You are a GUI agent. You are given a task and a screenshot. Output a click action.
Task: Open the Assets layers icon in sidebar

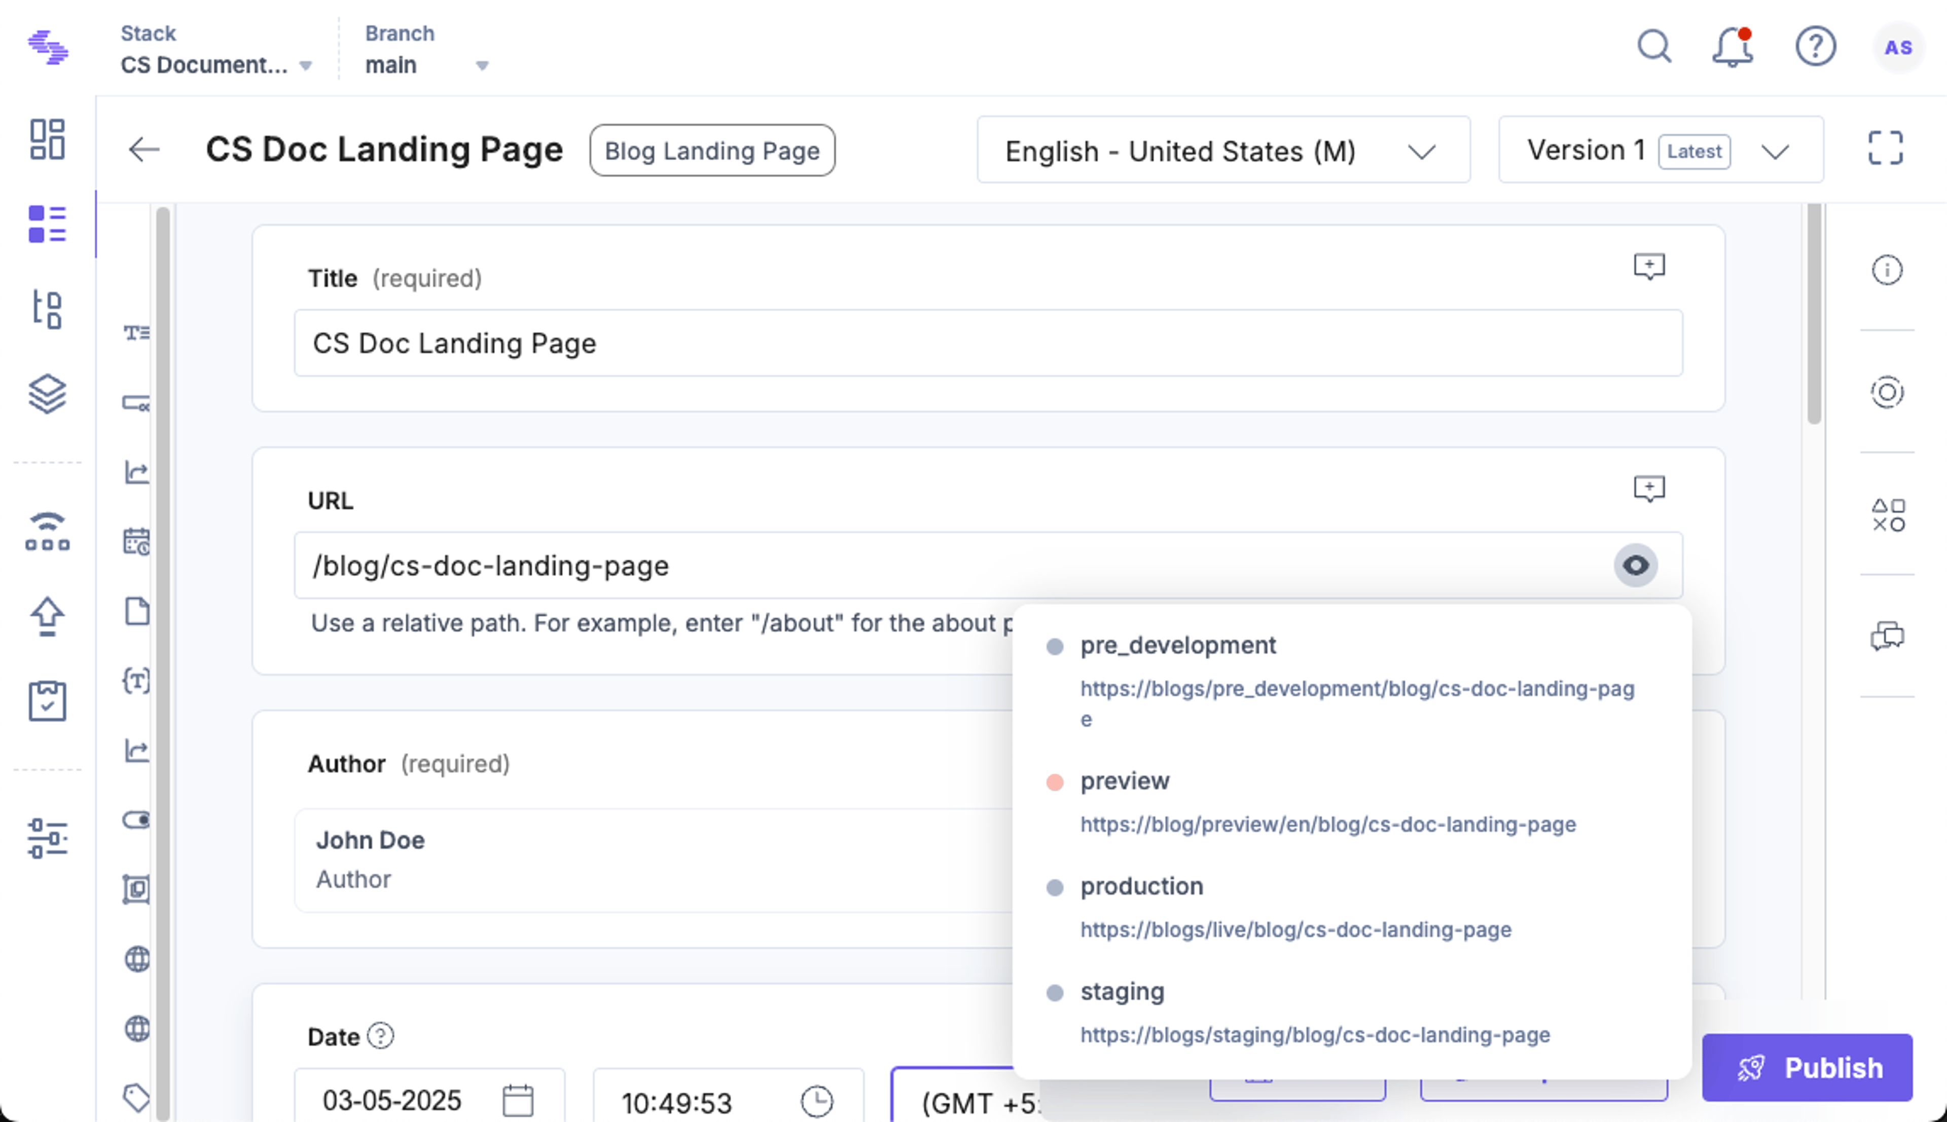coord(48,394)
